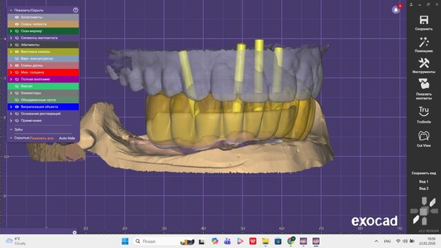Show Вирт. ваксап/десна via its eye icon
The image size is (441, 248).
(17, 59)
